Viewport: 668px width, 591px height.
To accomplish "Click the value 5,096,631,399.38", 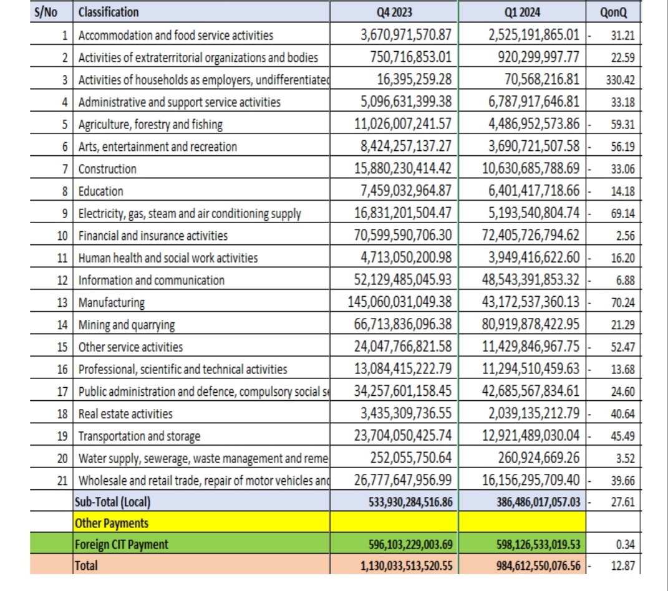I will 405,102.
